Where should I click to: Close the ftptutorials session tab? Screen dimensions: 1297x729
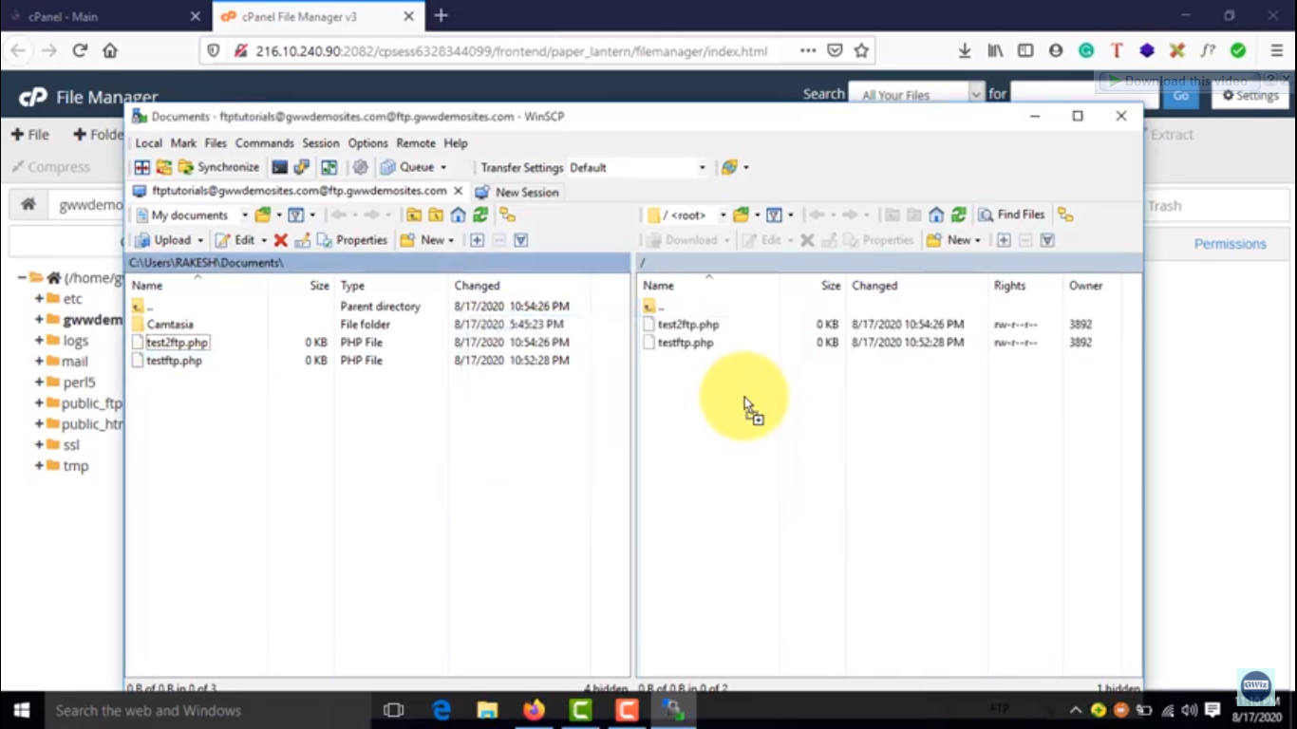(459, 191)
